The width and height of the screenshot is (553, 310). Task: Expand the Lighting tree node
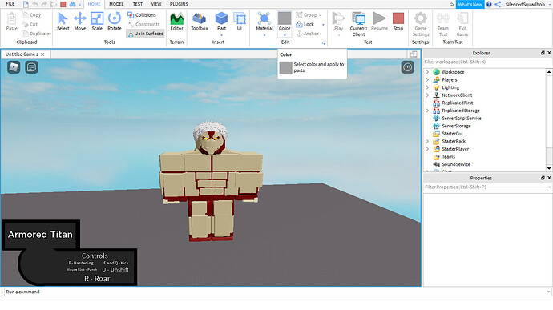click(427, 87)
